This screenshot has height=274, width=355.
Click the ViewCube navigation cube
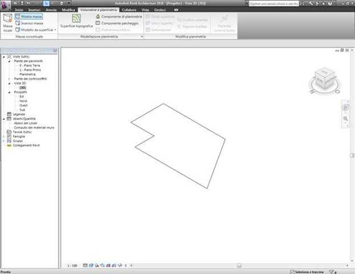click(x=324, y=78)
